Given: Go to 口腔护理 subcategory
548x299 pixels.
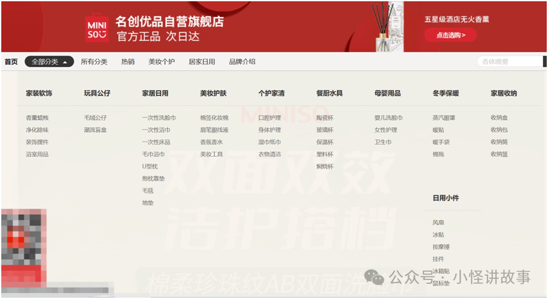Looking at the screenshot, I should point(269,118).
